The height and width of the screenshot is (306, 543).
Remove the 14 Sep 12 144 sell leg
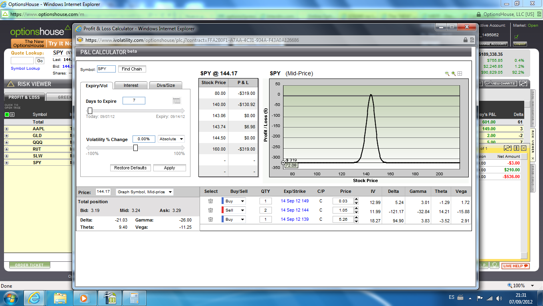tap(210, 210)
